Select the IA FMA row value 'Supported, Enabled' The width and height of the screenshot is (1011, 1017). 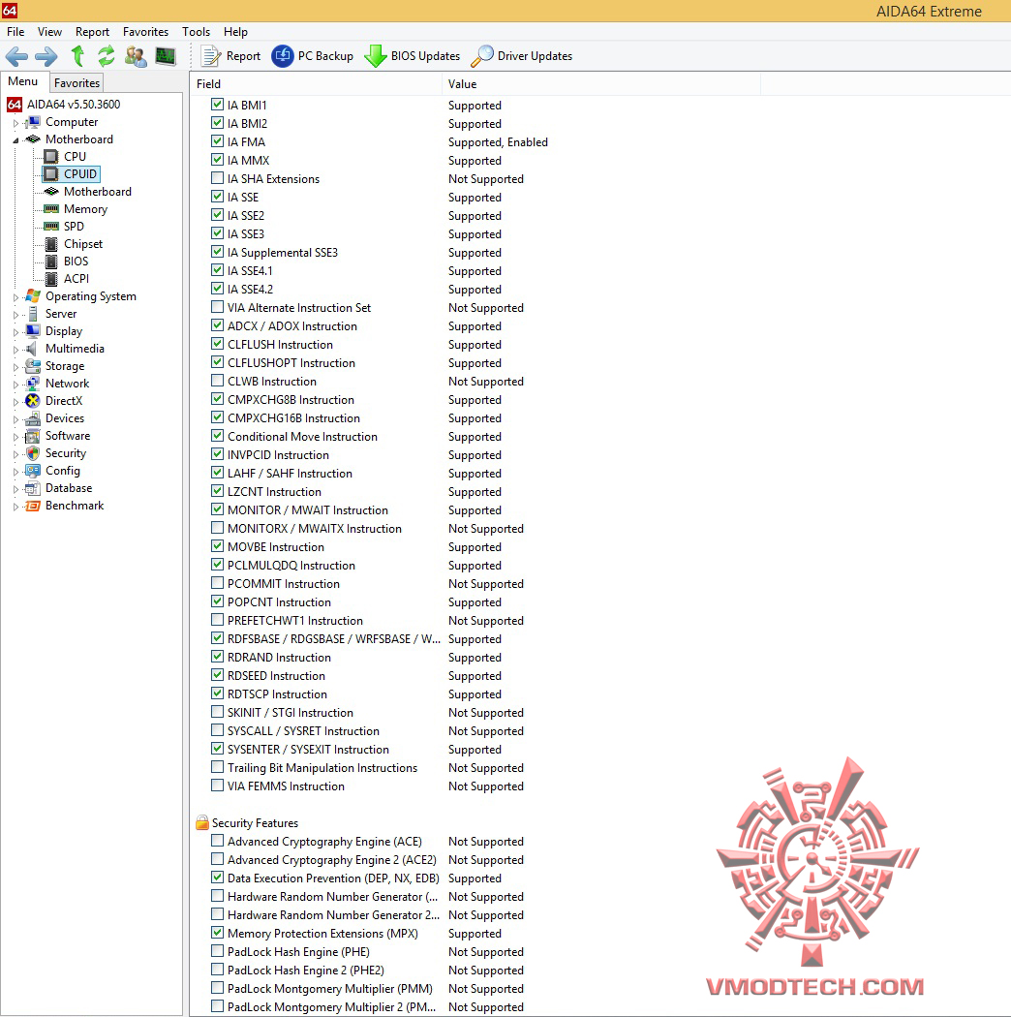(x=498, y=142)
